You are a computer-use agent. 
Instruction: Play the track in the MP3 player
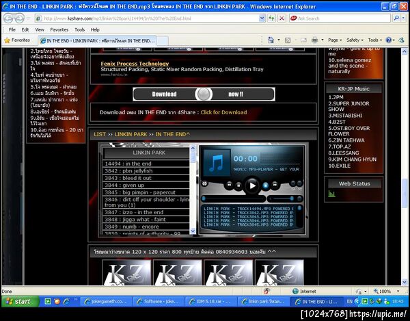[252, 185]
